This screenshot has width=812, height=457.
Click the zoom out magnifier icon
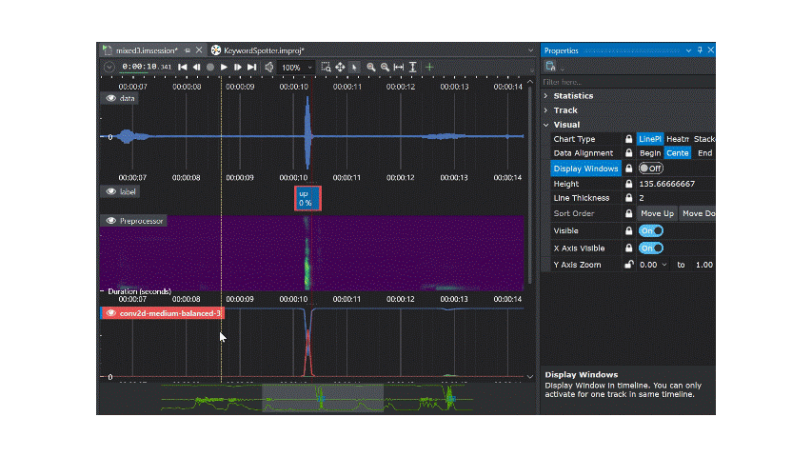tap(385, 68)
